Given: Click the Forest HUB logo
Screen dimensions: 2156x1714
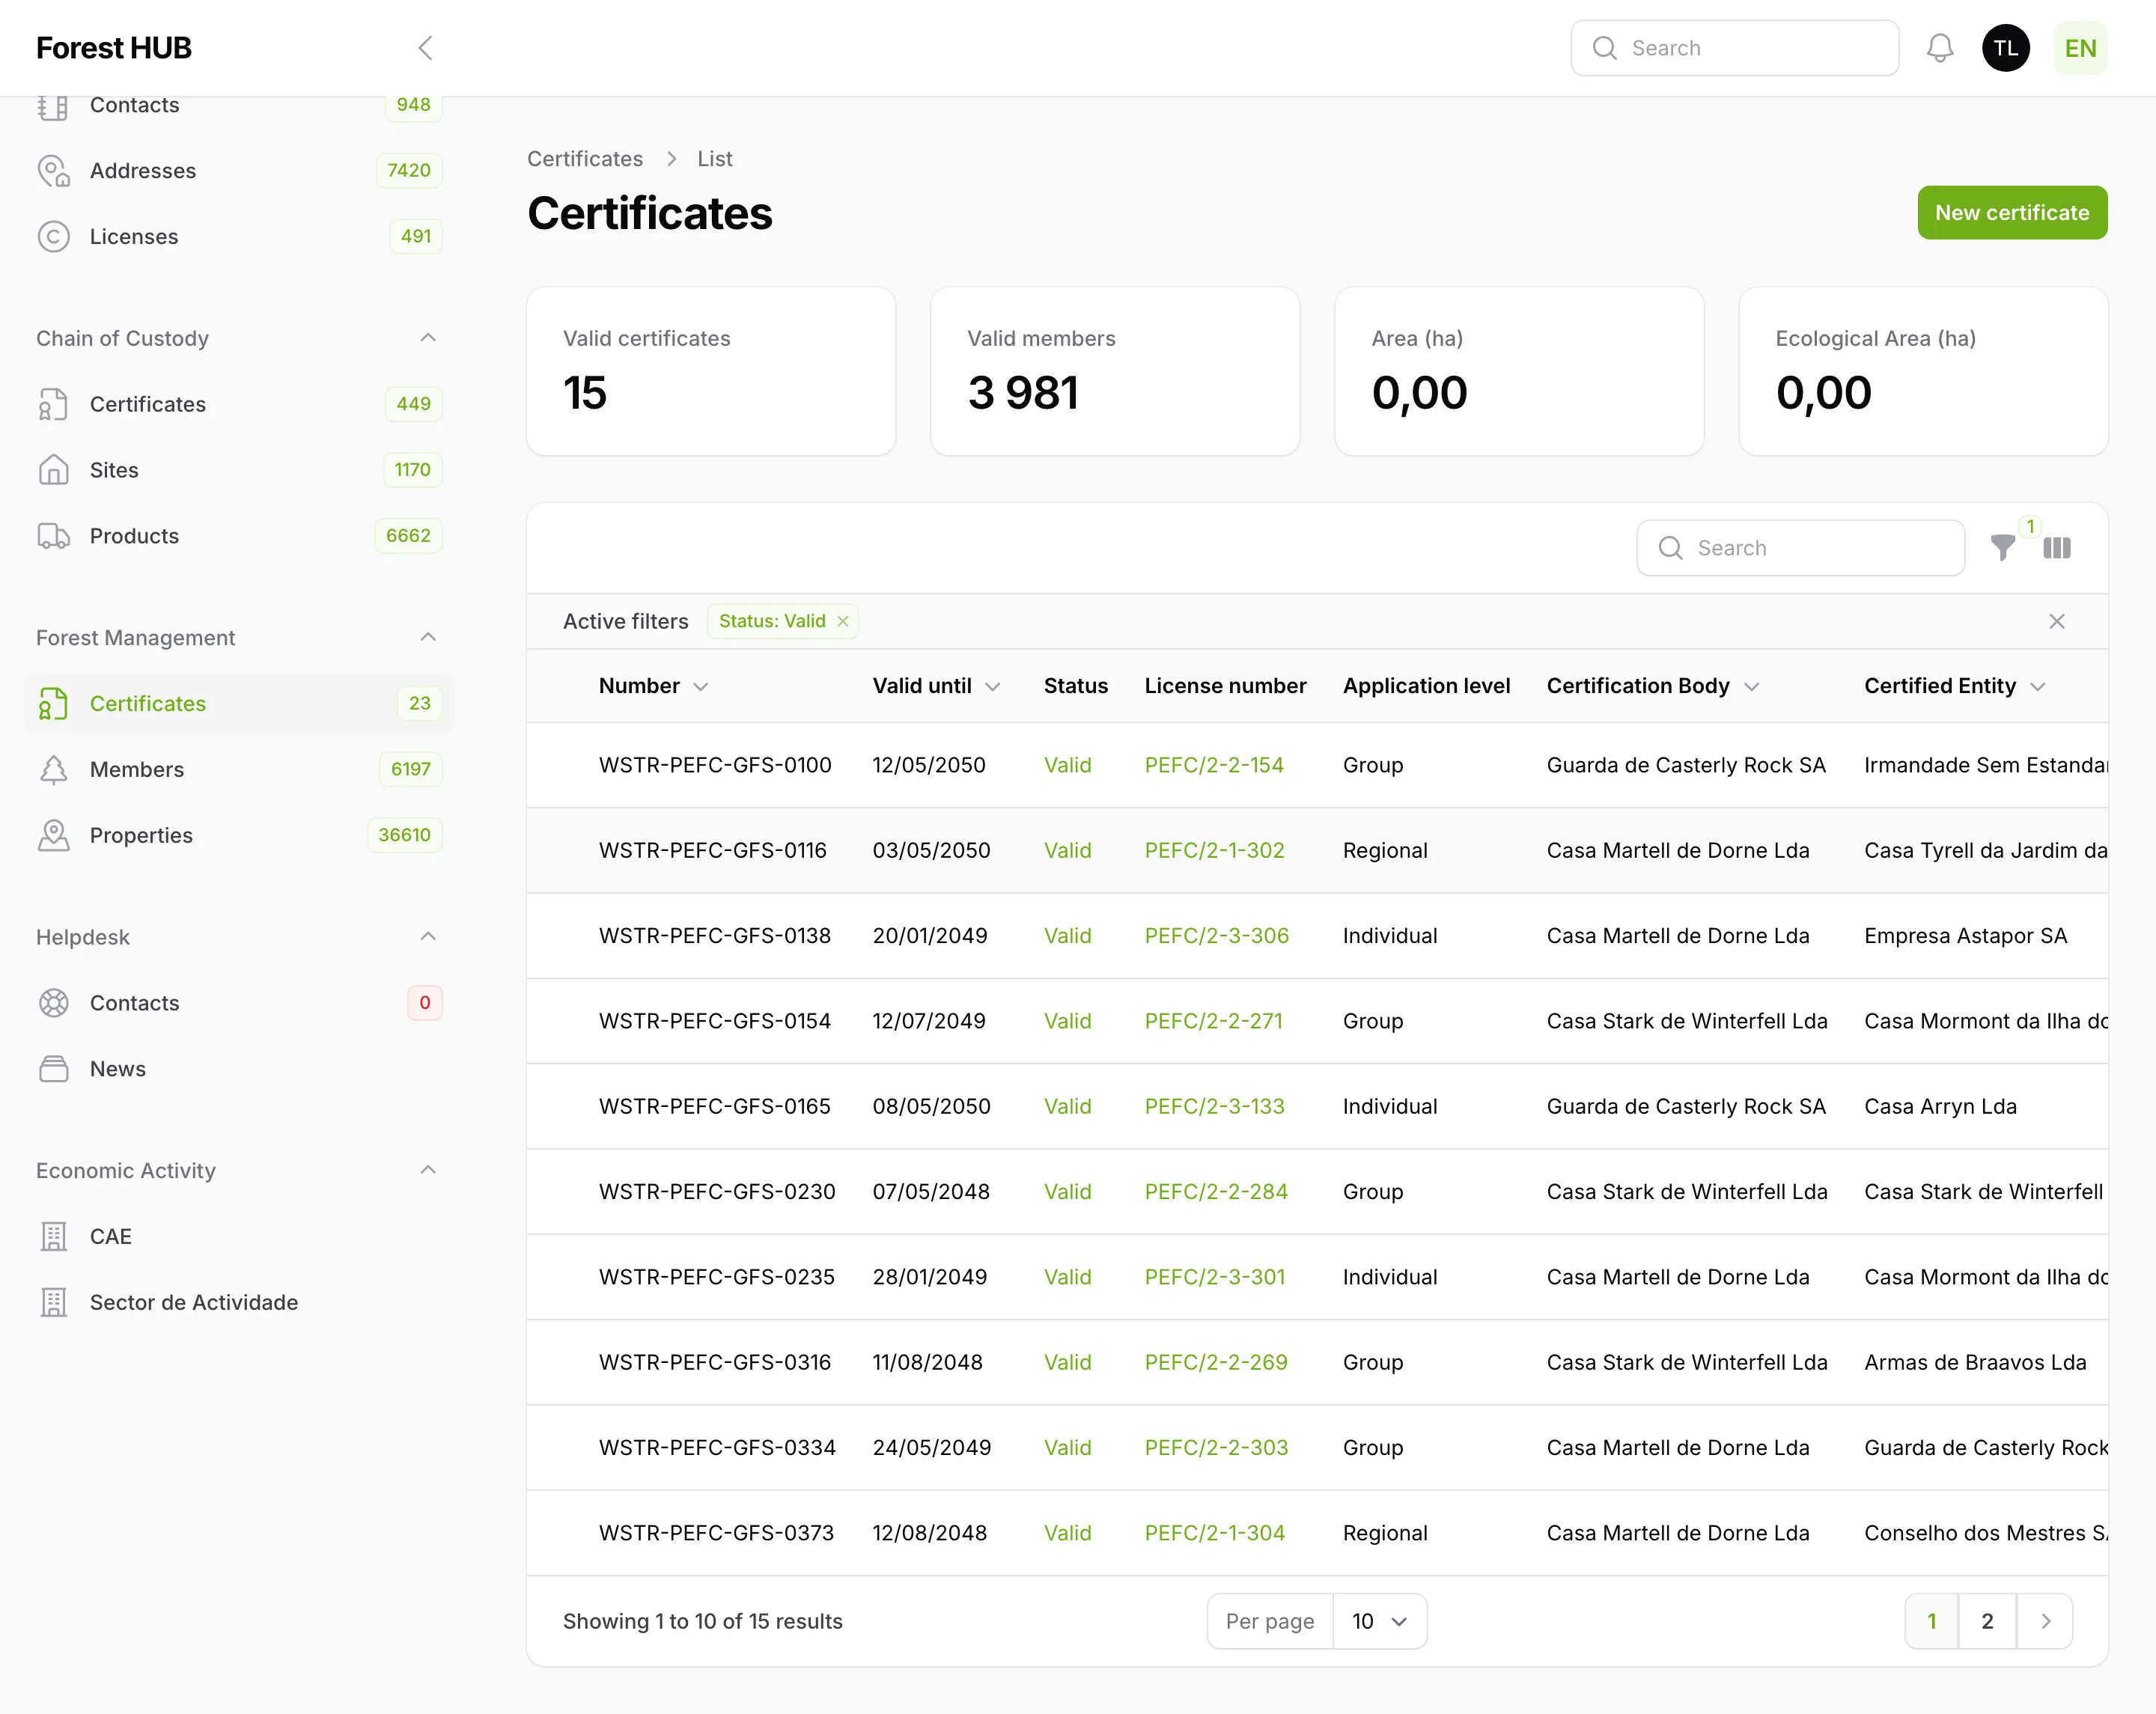Looking at the screenshot, I should click(x=114, y=48).
